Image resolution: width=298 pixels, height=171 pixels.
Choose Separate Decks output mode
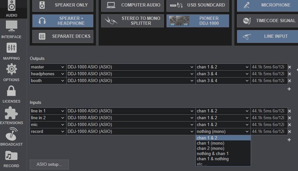[63, 36]
